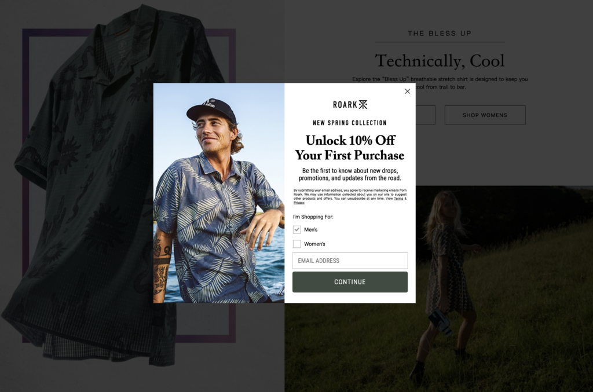Screen dimensions: 593x392
Task: Click the ROARK wordmark text in the popup
Action: [x=345, y=105]
